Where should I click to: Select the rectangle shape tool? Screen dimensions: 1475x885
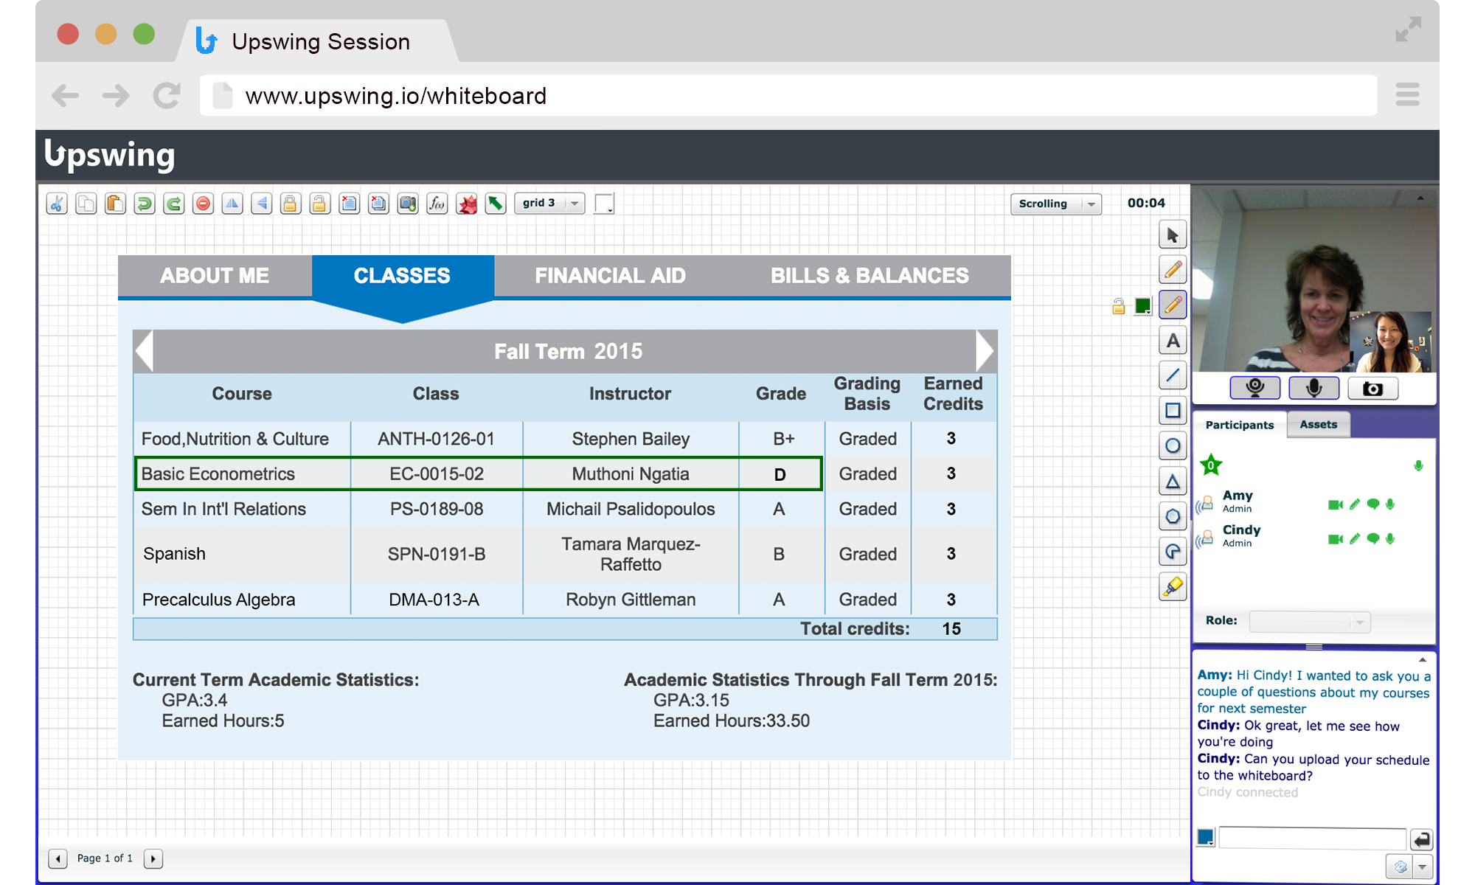coord(1173,411)
